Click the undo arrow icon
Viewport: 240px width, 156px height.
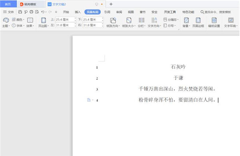point(43,12)
